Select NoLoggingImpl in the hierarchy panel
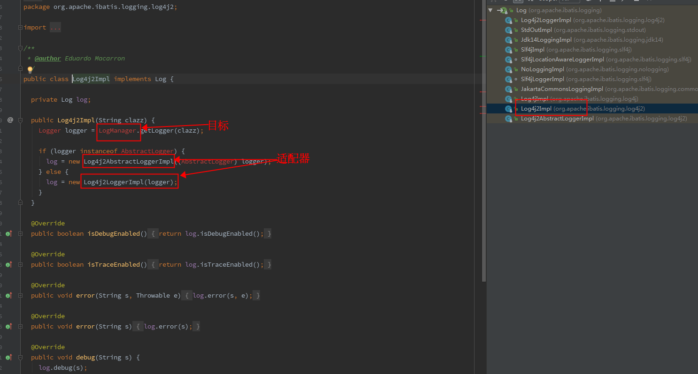The image size is (698, 374). click(x=543, y=69)
